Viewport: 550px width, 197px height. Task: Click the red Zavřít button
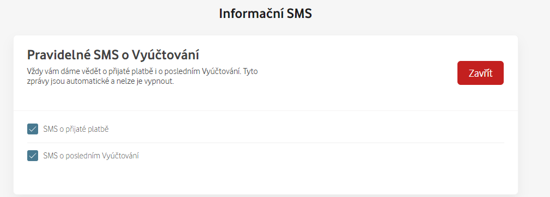[480, 73]
